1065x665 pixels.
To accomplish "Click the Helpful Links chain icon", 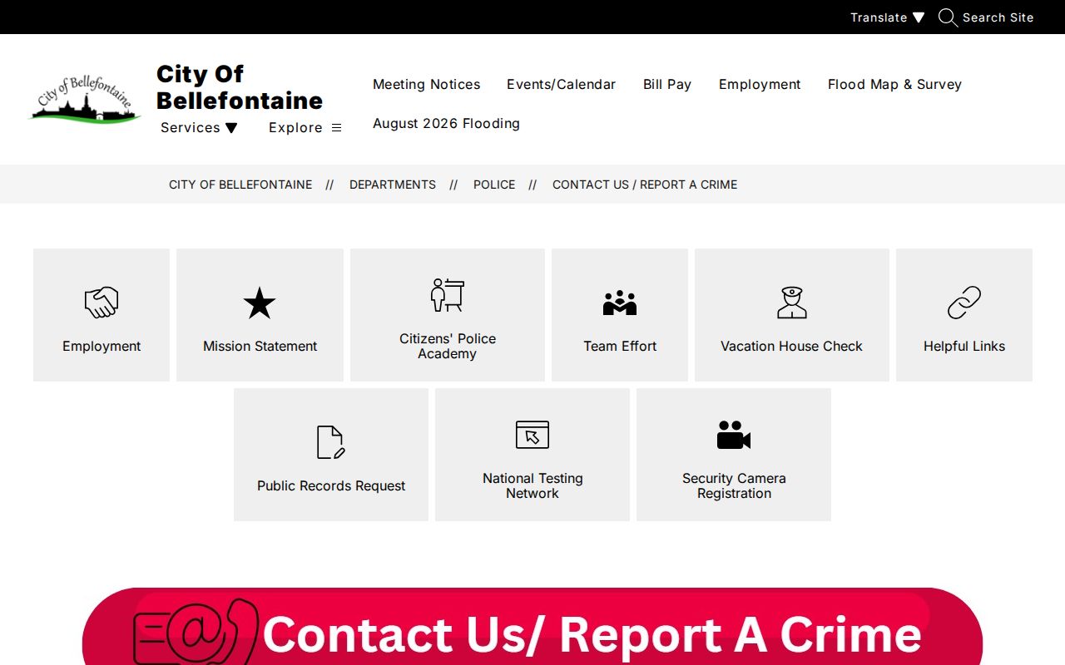I will click(964, 303).
